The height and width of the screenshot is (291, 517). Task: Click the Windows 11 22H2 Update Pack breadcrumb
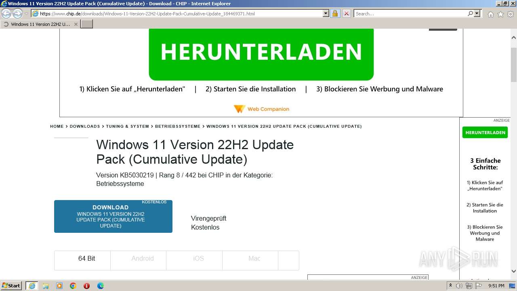point(284,127)
